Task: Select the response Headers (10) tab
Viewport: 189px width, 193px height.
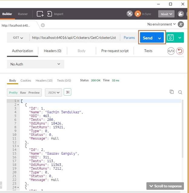Action: point(44,80)
